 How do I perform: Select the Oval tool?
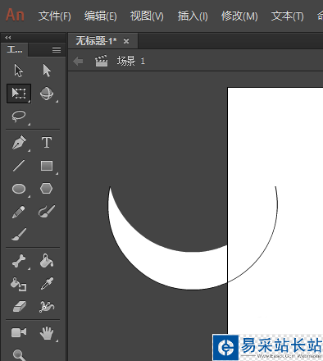coord(19,189)
